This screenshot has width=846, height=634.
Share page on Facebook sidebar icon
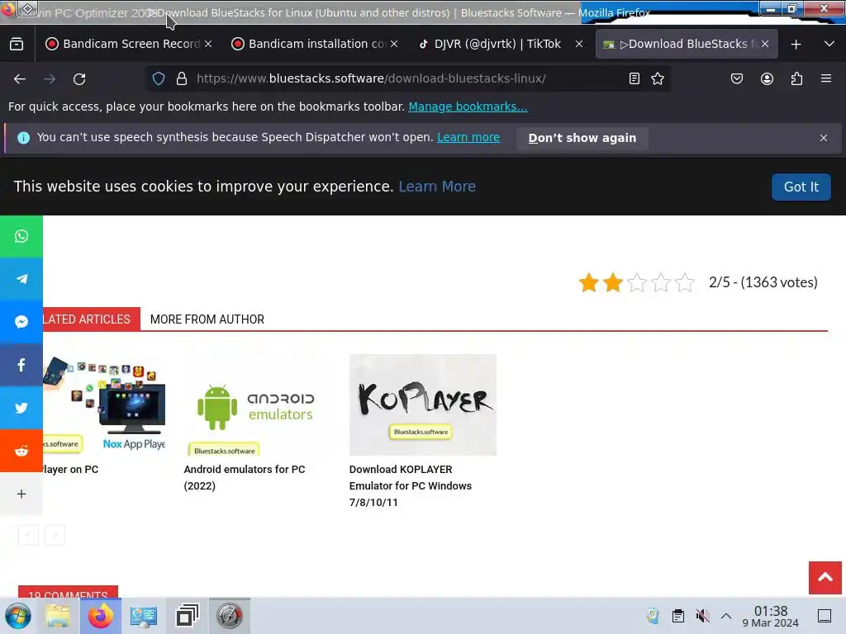pos(21,365)
